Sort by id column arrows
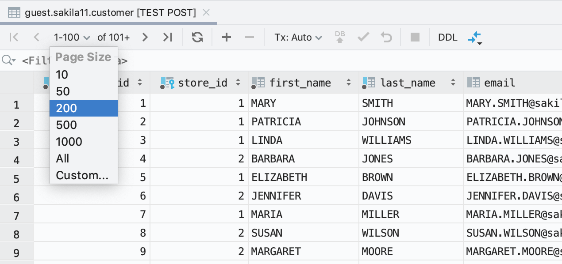The width and height of the screenshot is (562, 264). tap(140, 83)
